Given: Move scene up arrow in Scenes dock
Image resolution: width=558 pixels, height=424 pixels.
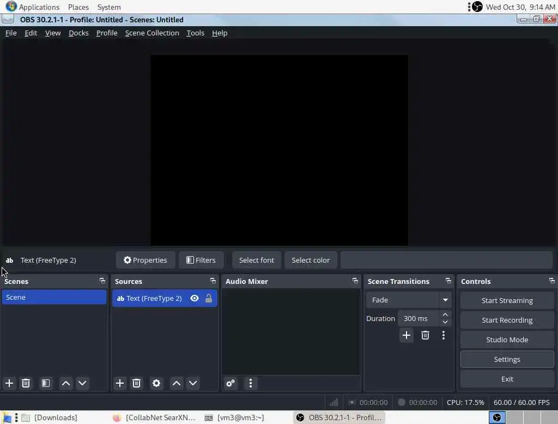Looking at the screenshot, I should pos(66,383).
